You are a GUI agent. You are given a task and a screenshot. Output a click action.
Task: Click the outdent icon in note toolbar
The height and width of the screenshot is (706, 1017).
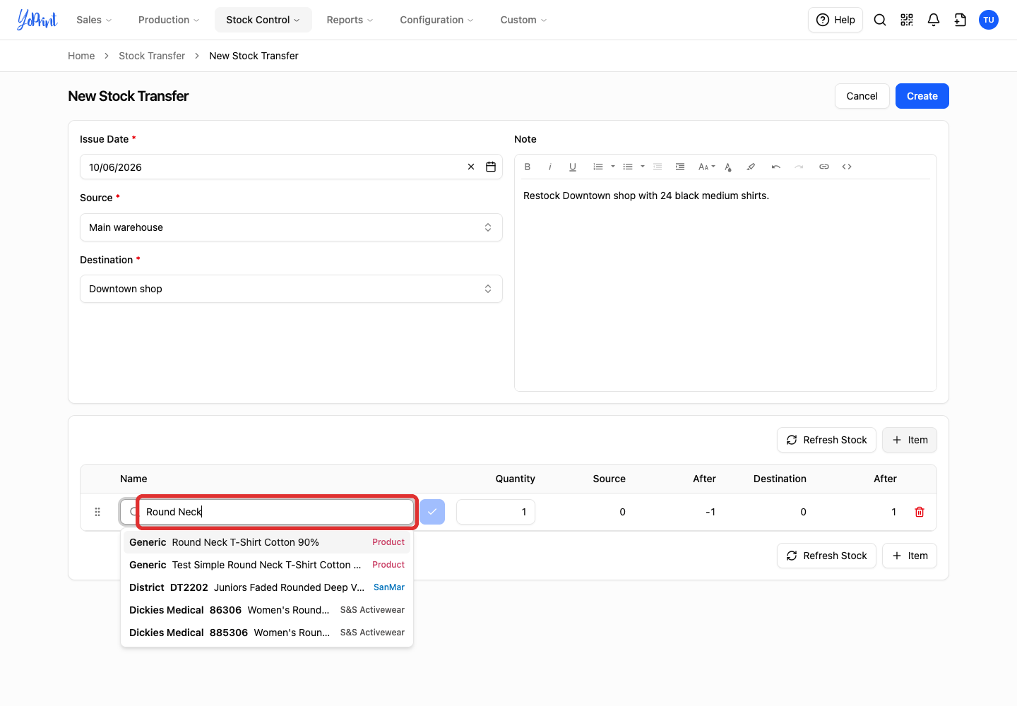coord(658,167)
